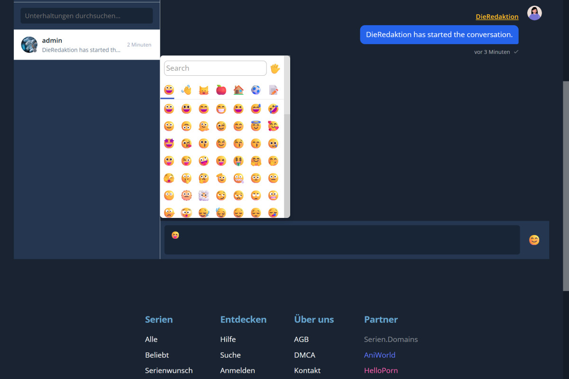Open the Serienwunsch page link
The image size is (569, 379).
pos(169,370)
